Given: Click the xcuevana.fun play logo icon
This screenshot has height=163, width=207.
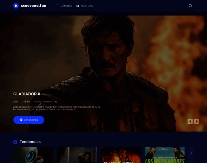Looking at the screenshot, I should tap(16, 6).
